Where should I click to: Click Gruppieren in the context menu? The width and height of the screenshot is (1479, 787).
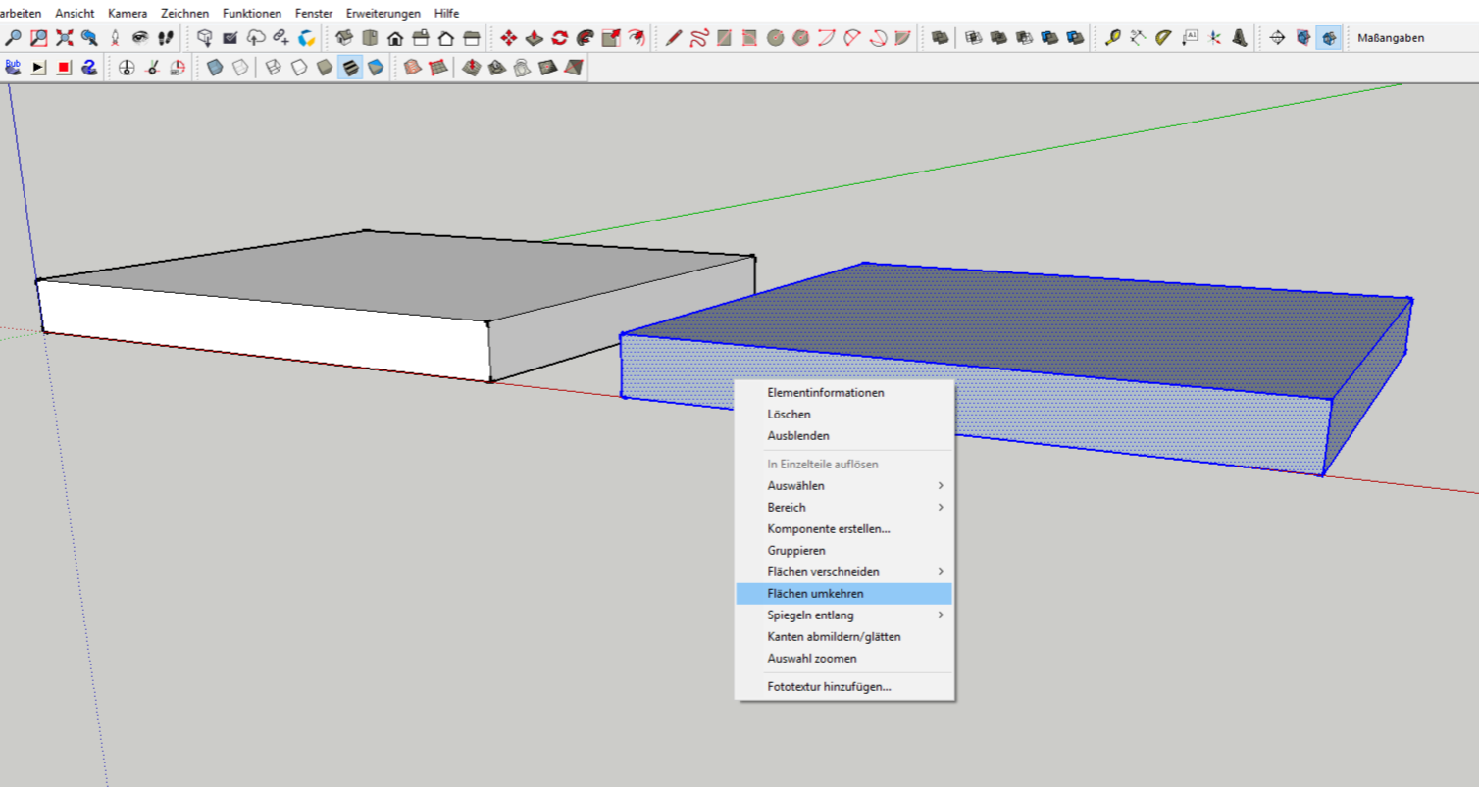coord(796,551)
